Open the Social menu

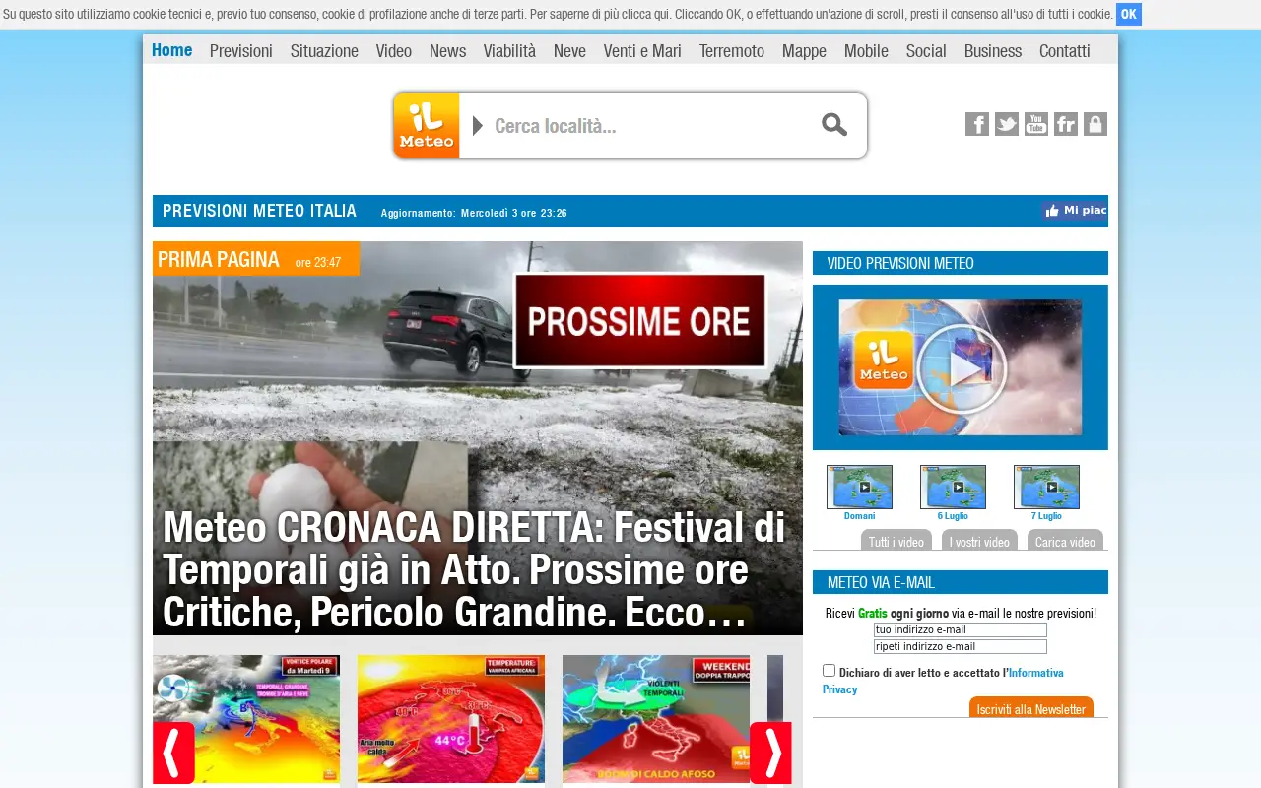pyautogui.click(x=926, y=51)
